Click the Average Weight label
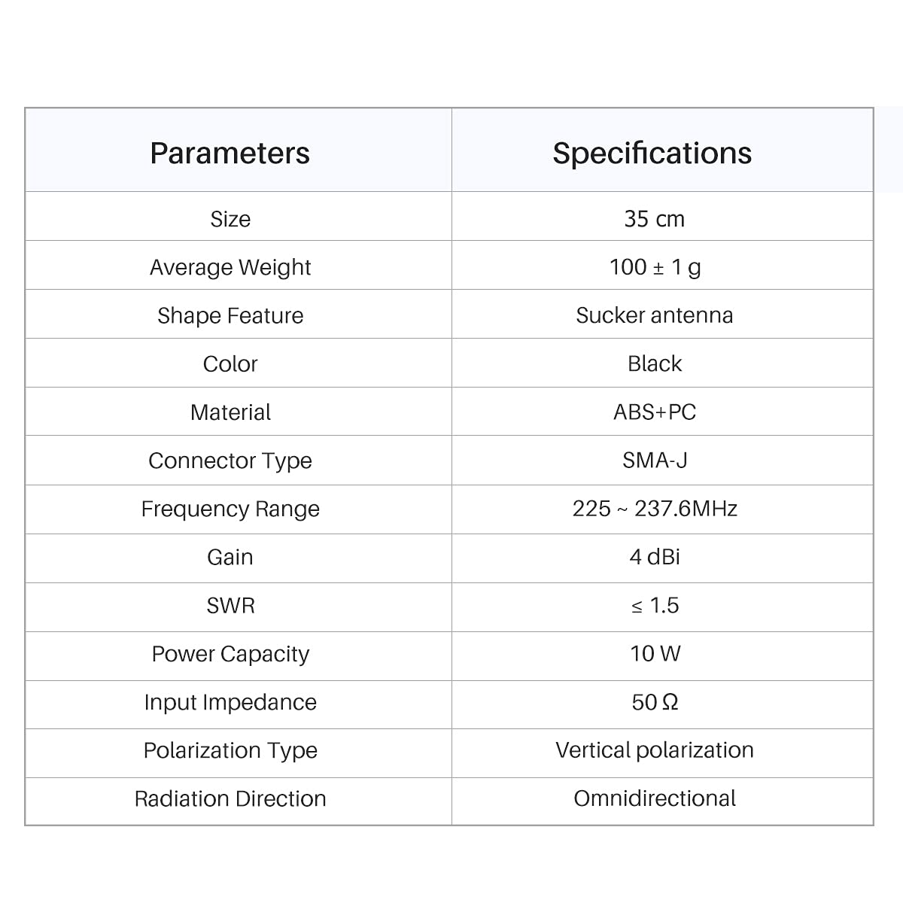The width and height of the screenshot is (903, 903). [x=230, y=267]
